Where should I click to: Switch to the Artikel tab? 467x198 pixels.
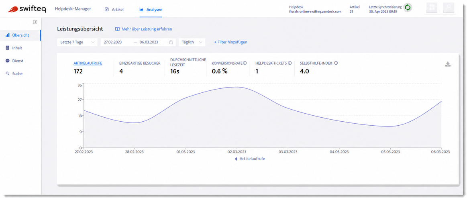[x=114, y=10]
